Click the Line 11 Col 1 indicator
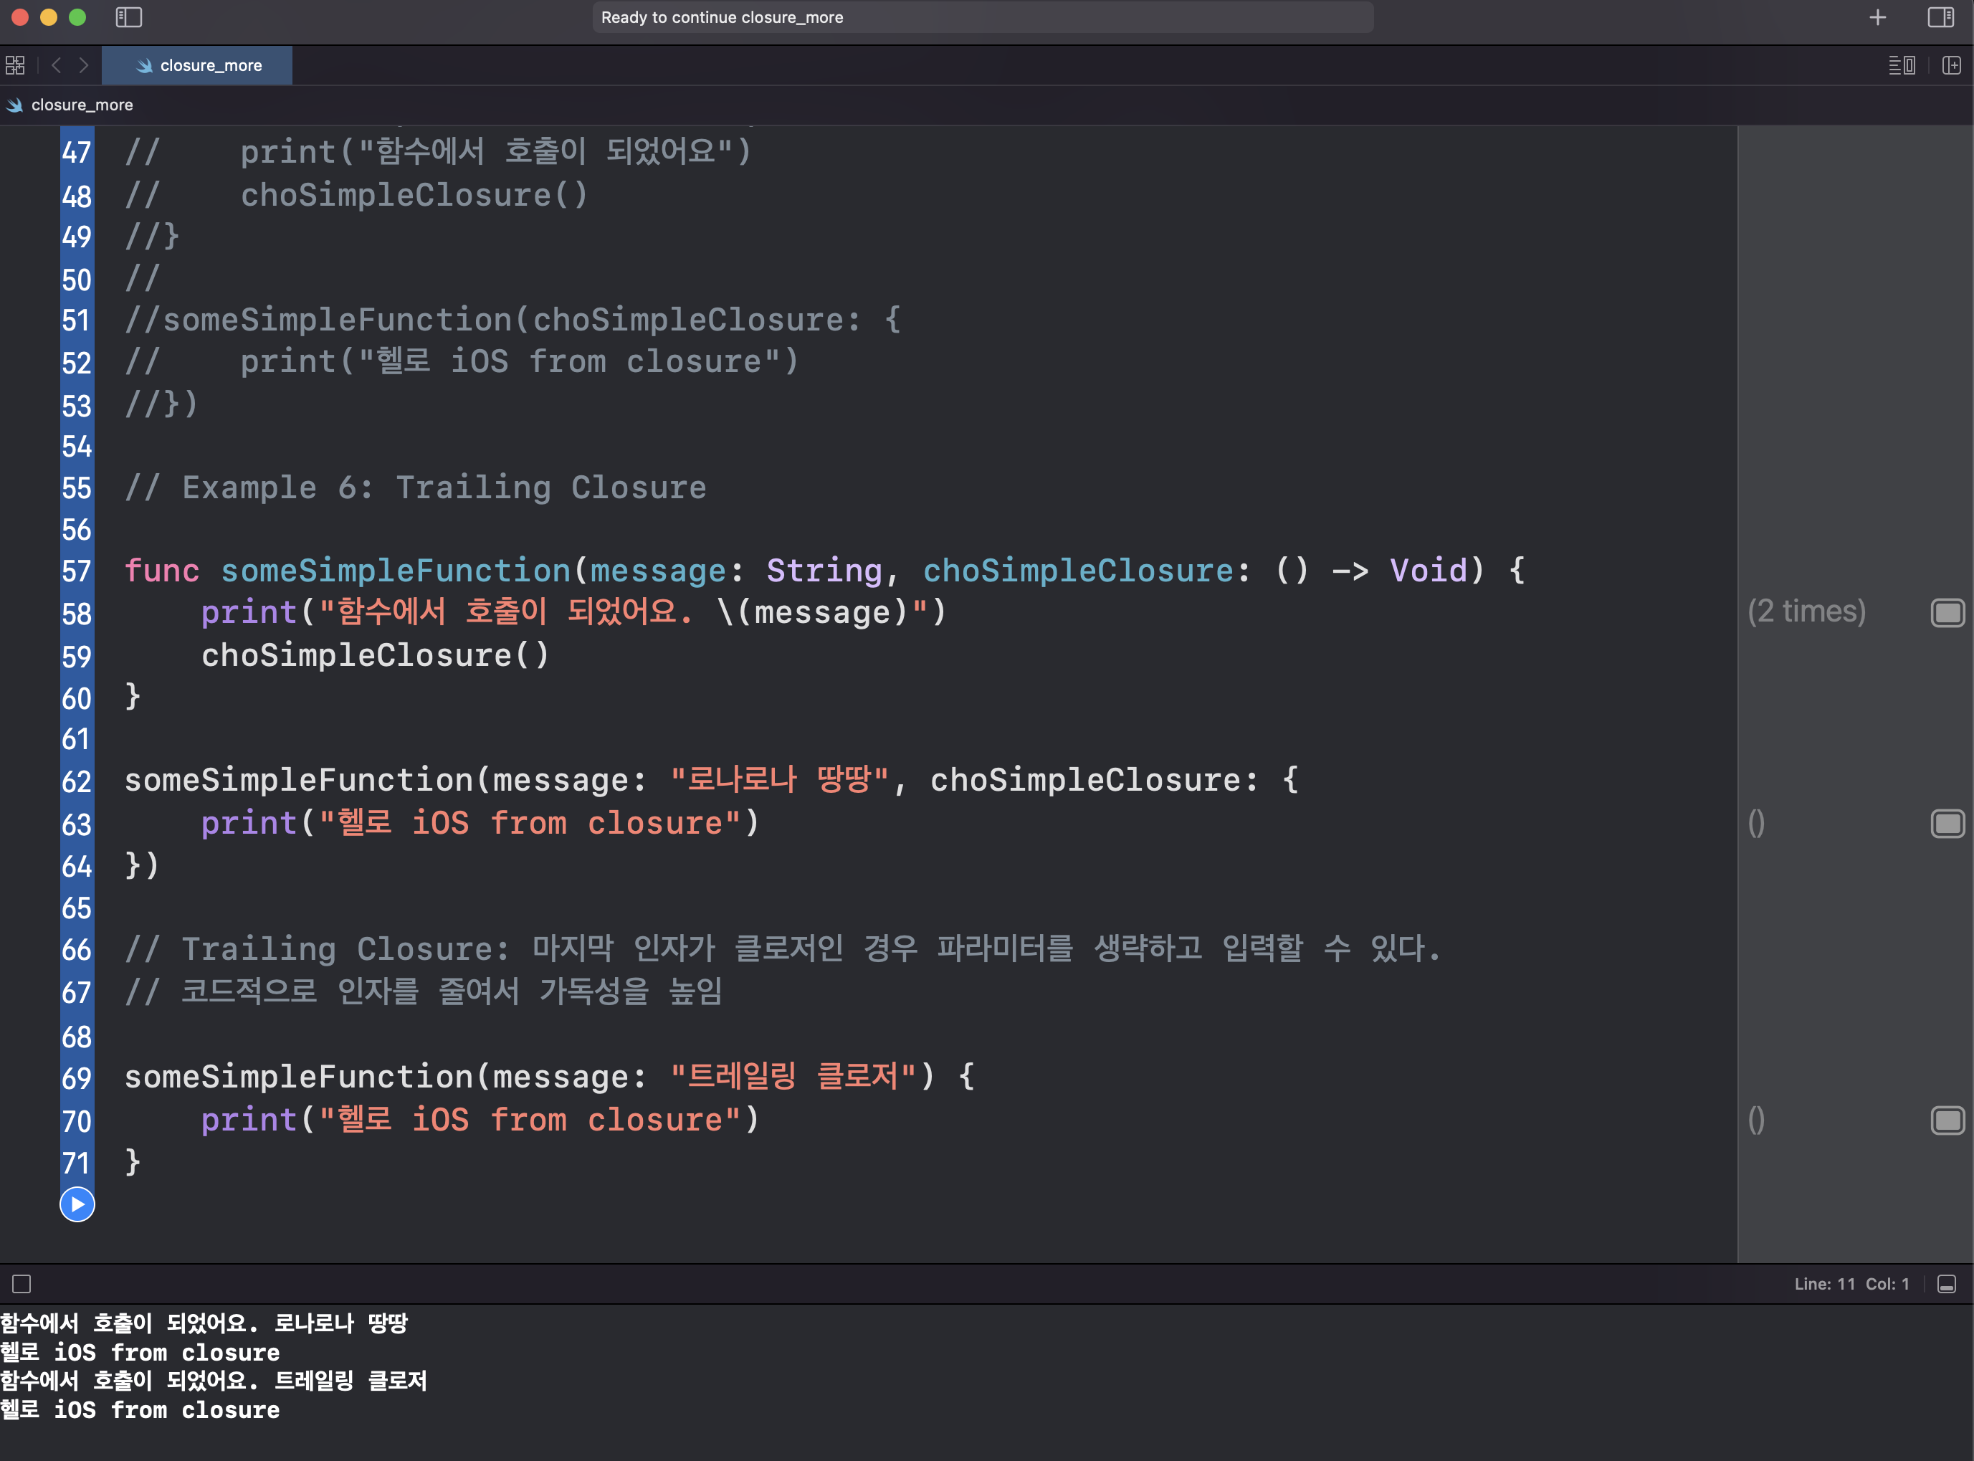The image size is (1974, 1461). click(x=1851, y=1284)
